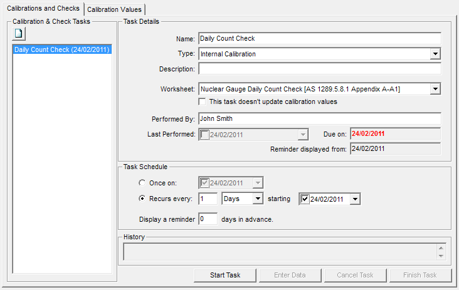Click the Performed By field
The height and width of the screenshot is (290, 459).
(x=319, y=118)
